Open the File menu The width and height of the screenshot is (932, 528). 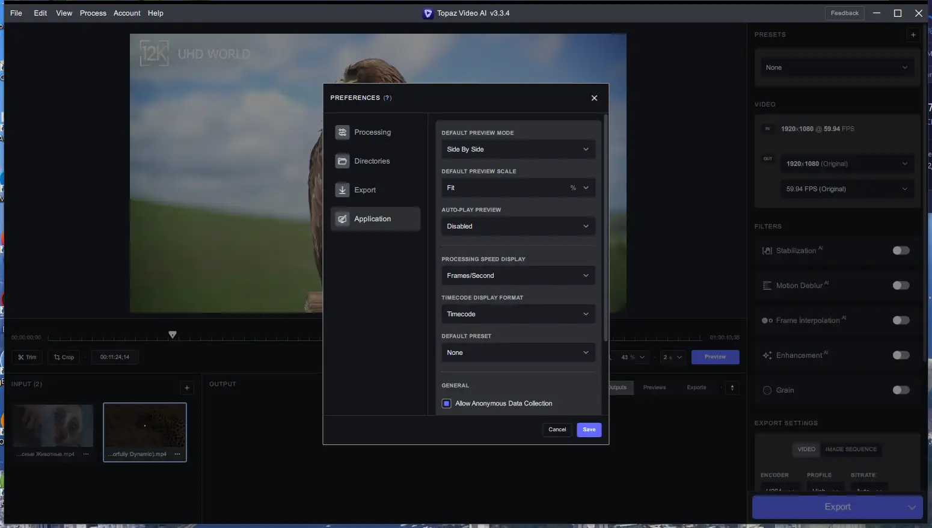16,13
